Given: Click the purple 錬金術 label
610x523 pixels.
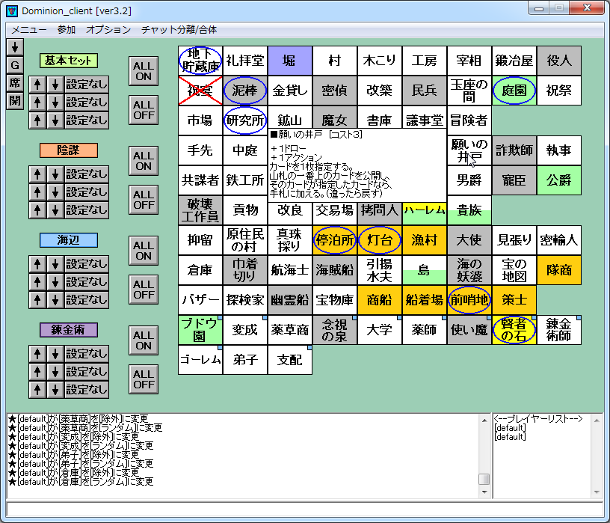Looking at the screenshot, I should (69, 330).
